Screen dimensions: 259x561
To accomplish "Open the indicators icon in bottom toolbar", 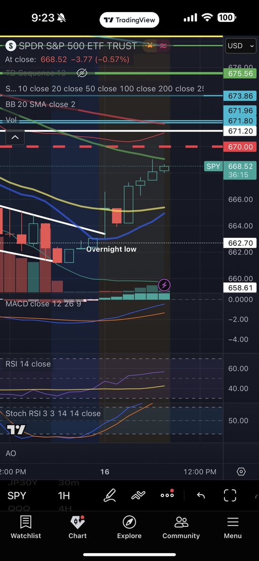I will [x=138, y=495].
